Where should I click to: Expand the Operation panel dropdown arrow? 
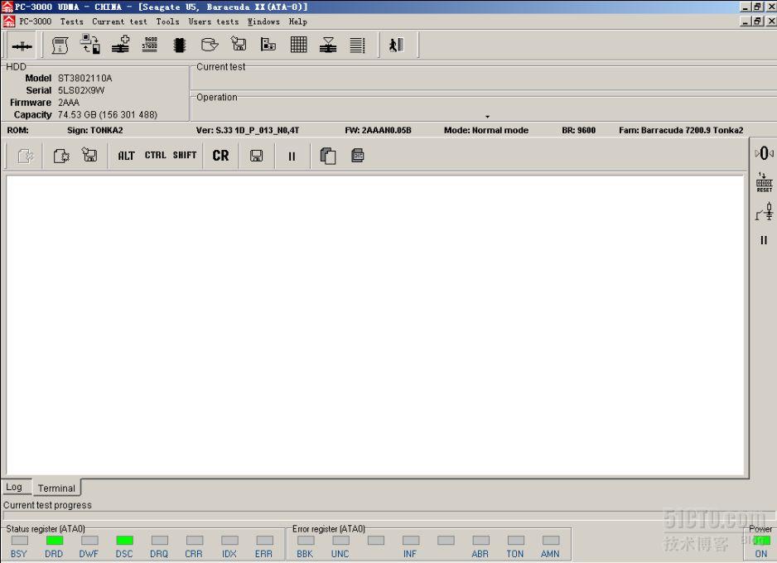488,117
